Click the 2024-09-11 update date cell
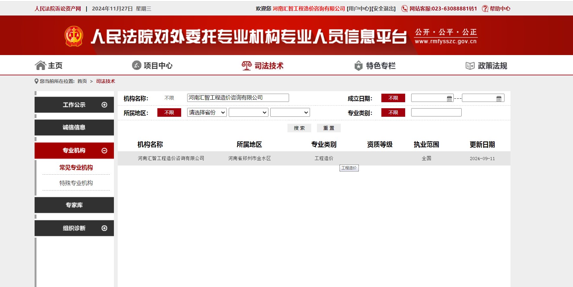 [482, 159]
